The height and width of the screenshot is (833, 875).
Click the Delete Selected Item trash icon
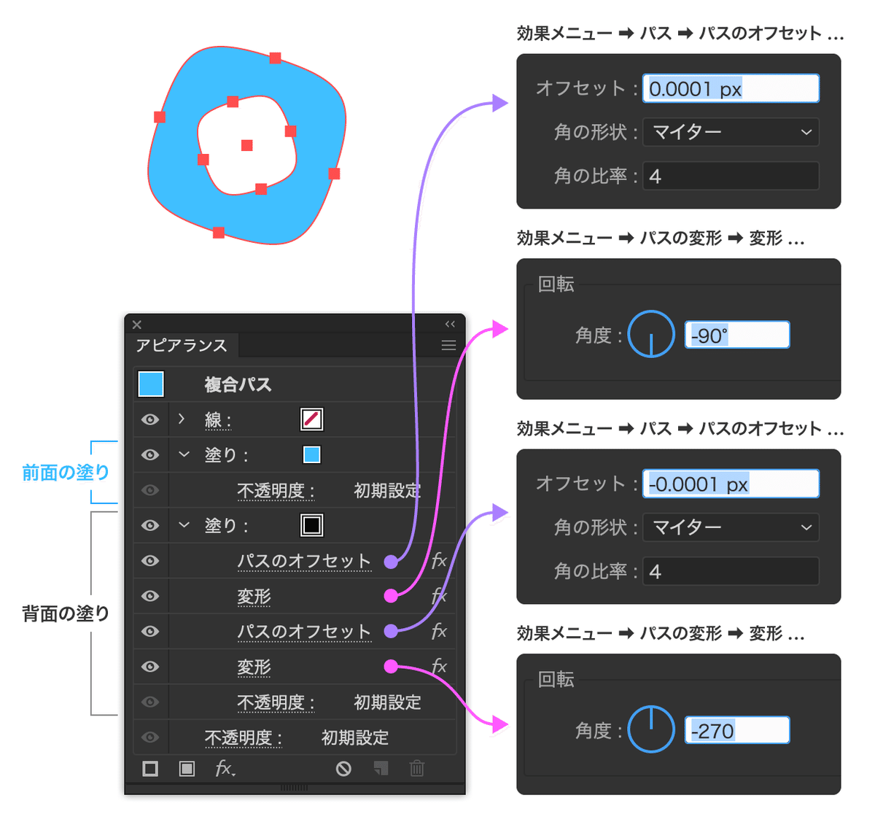coord(416,769)
